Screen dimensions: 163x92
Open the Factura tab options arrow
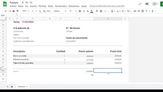(x=27, y=87)
